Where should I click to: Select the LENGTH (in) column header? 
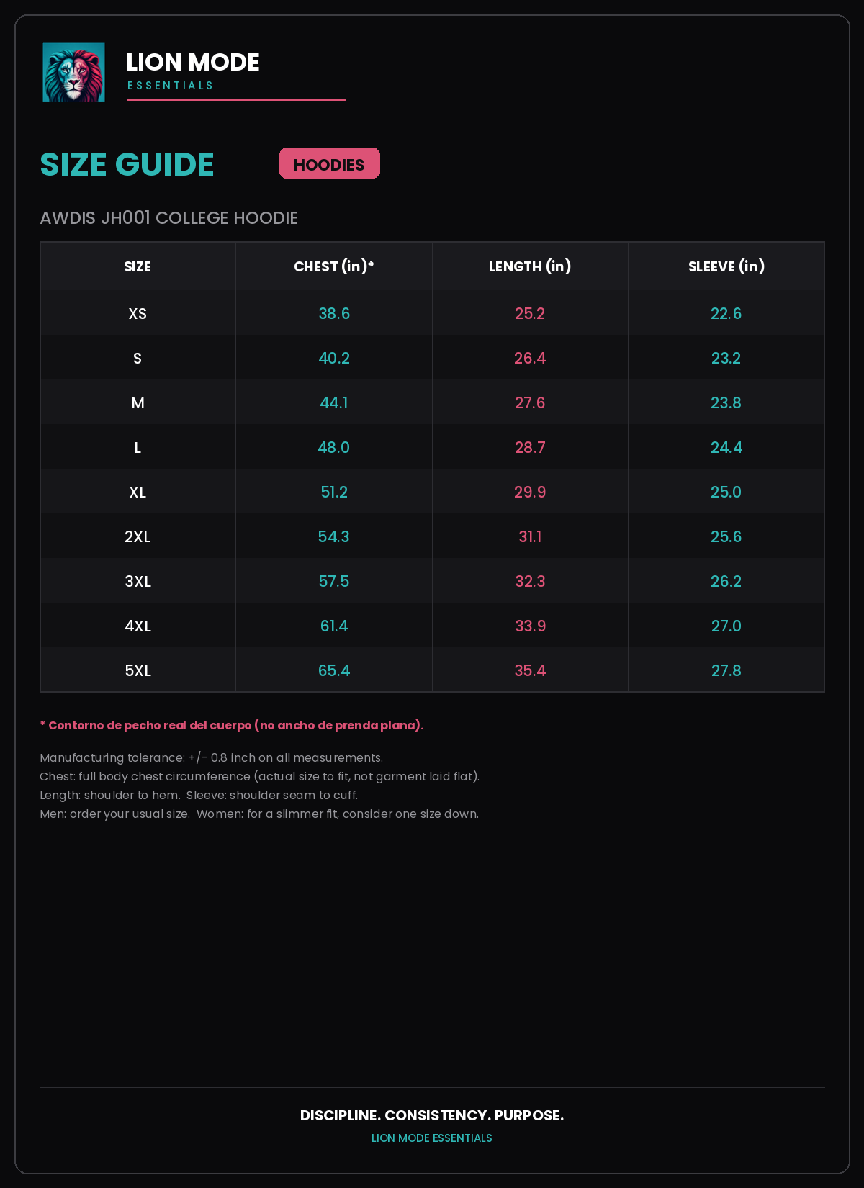[x=530, y=266]
